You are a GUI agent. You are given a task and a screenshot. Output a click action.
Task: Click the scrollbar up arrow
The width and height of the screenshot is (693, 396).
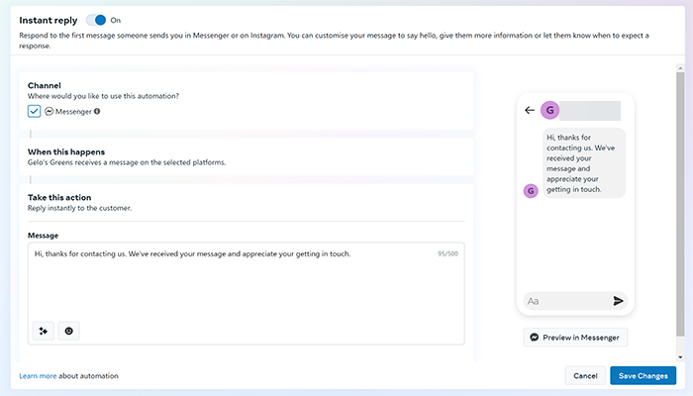(x=680, y=68)
